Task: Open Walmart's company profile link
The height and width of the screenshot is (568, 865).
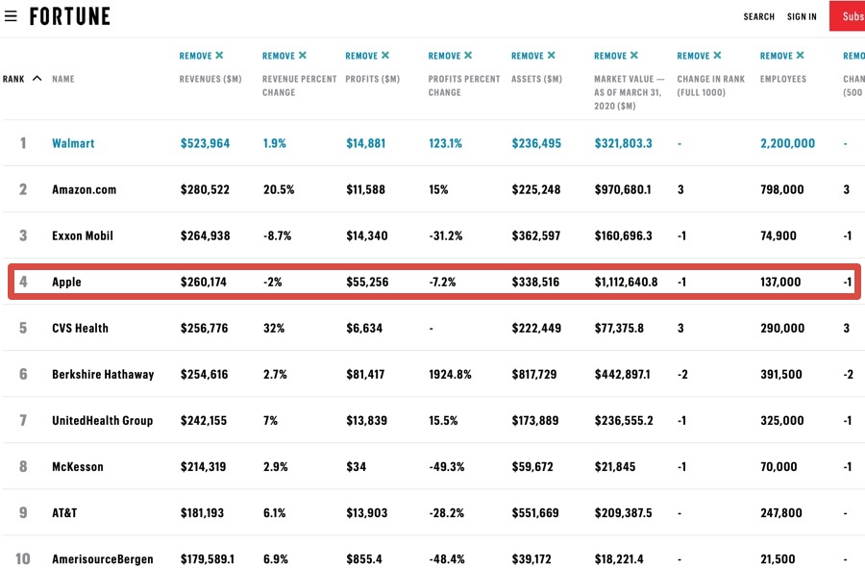Action: click(76, 142)
